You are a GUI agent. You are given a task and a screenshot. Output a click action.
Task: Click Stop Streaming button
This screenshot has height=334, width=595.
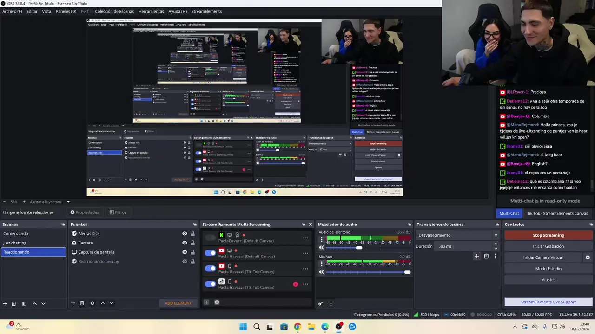[x=549, y=235]
